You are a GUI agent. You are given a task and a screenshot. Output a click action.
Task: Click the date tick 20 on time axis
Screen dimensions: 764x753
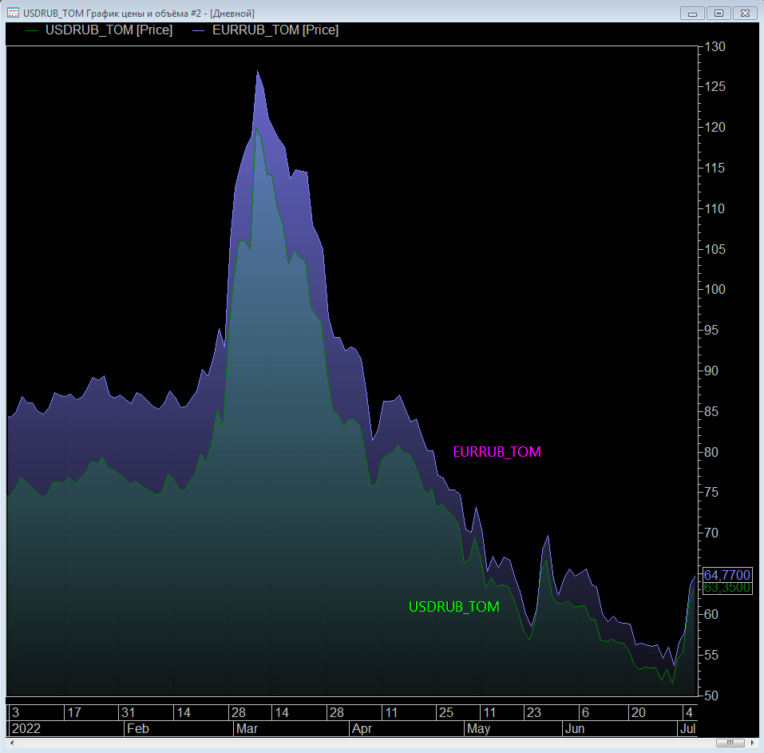(639, 712)
